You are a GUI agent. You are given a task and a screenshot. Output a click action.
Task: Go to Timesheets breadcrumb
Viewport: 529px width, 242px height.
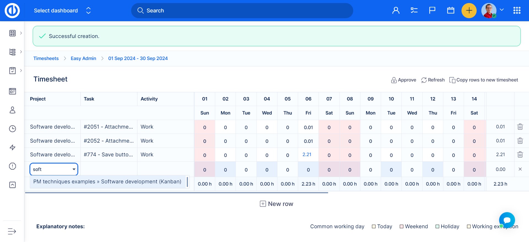(46, 58)
